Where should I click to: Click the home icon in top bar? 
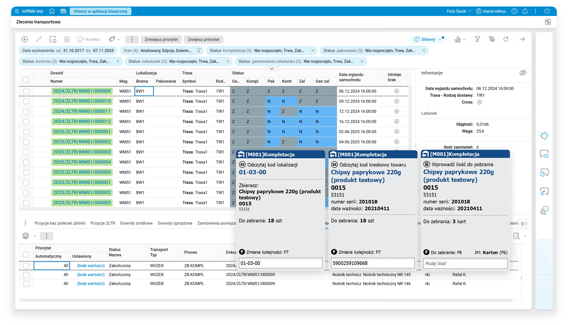tap(52, 11)
